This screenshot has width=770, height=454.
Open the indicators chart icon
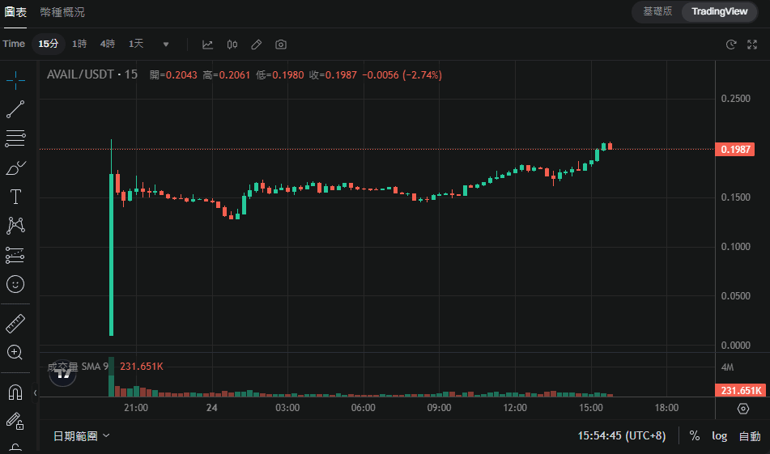tap(208, 45)
